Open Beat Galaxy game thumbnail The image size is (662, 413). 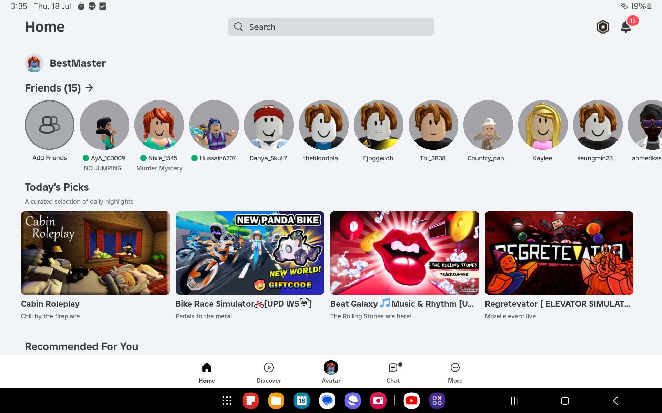pos(404,253)
